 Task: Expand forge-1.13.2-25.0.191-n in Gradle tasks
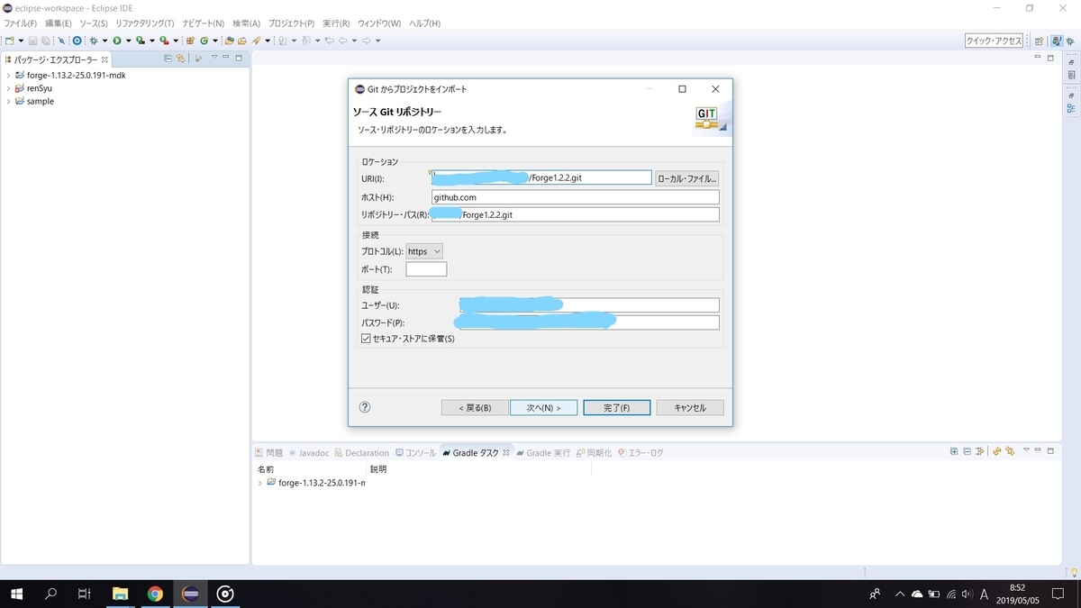click(x=260, y=483)
